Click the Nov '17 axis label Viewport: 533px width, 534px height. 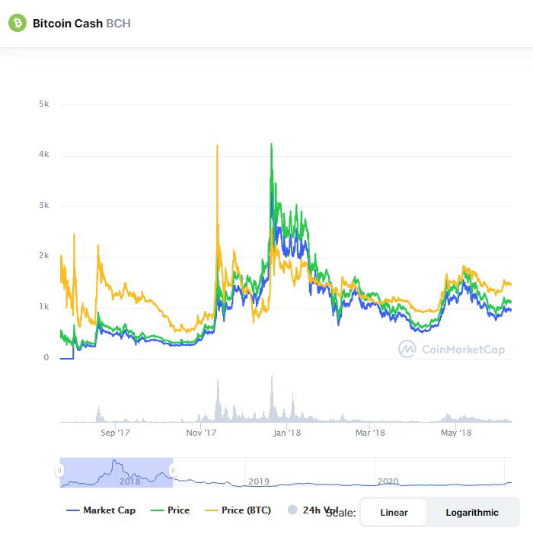point(201,433)
